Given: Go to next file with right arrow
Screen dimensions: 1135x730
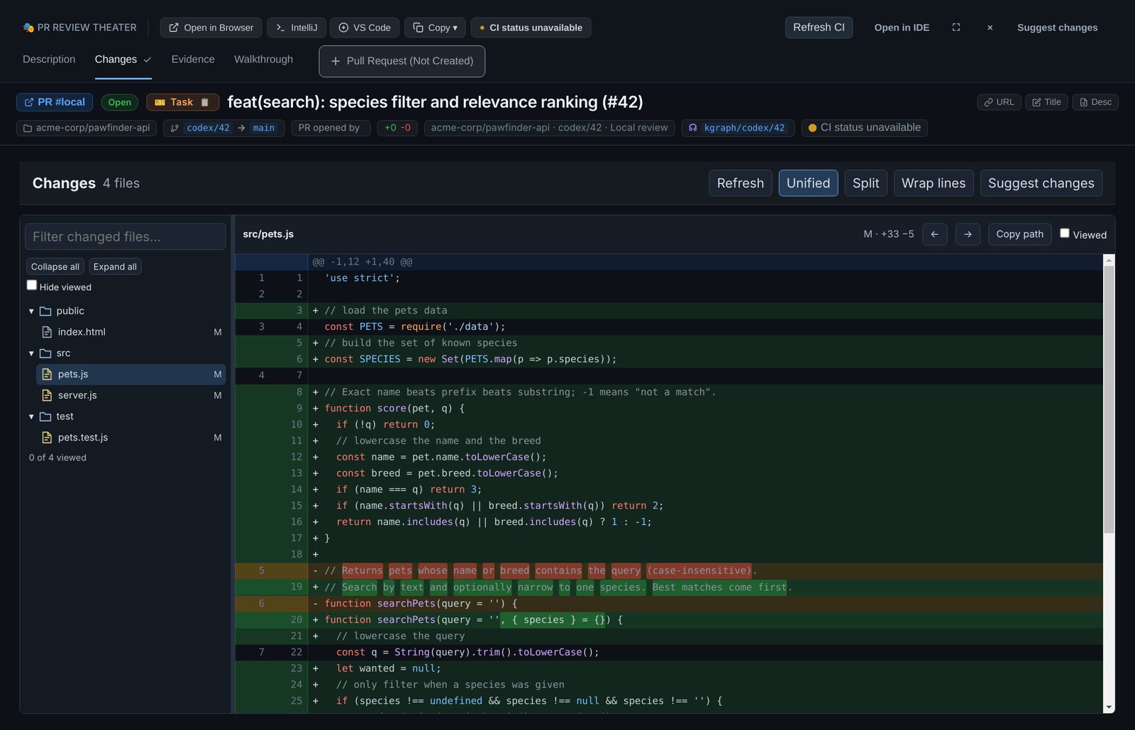Looking at the screenshot, I should pos(968,234).
